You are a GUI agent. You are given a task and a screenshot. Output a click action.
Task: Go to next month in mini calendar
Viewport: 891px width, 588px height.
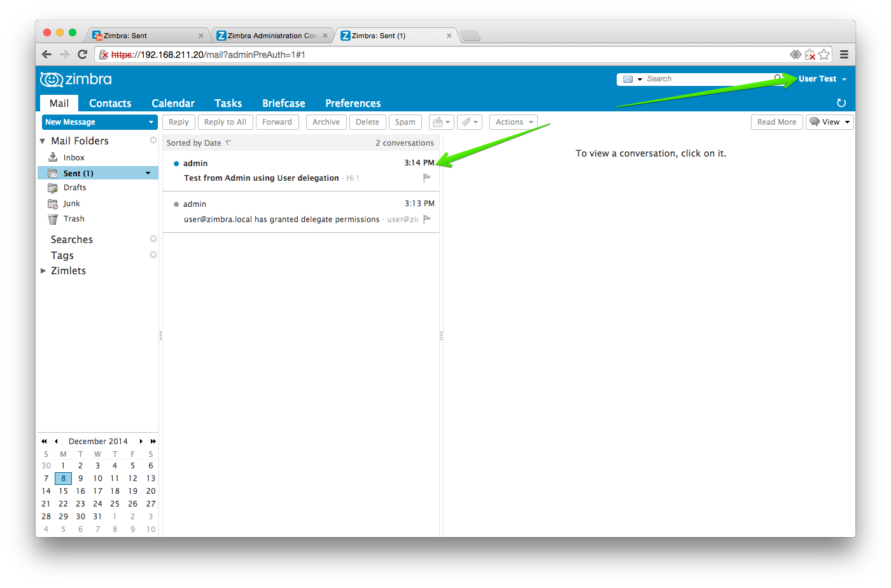[141, 441]
